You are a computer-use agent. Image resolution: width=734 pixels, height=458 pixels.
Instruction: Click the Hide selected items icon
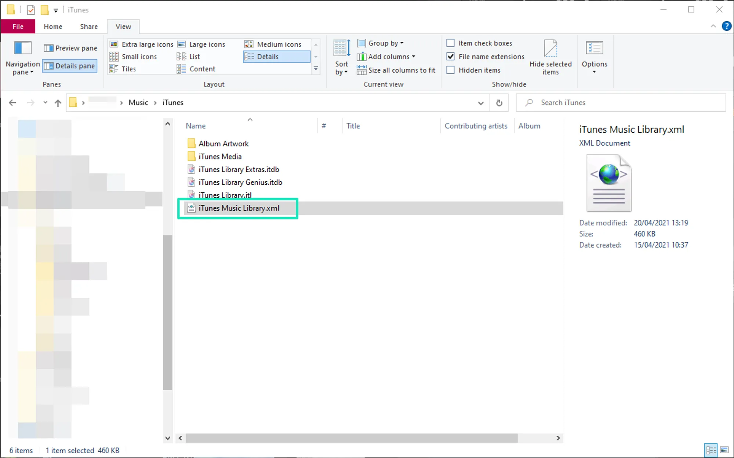click(x=550, y=49)
